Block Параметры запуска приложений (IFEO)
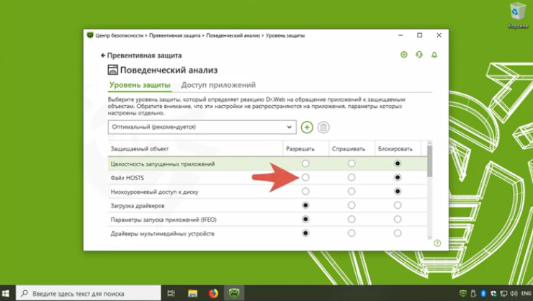The height and width of the screenshot is (301, 533). click(x=398, y=220)
